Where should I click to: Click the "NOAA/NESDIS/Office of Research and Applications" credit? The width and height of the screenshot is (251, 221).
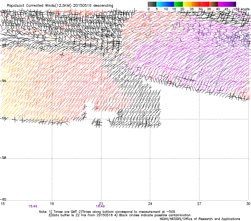(200, 219)
